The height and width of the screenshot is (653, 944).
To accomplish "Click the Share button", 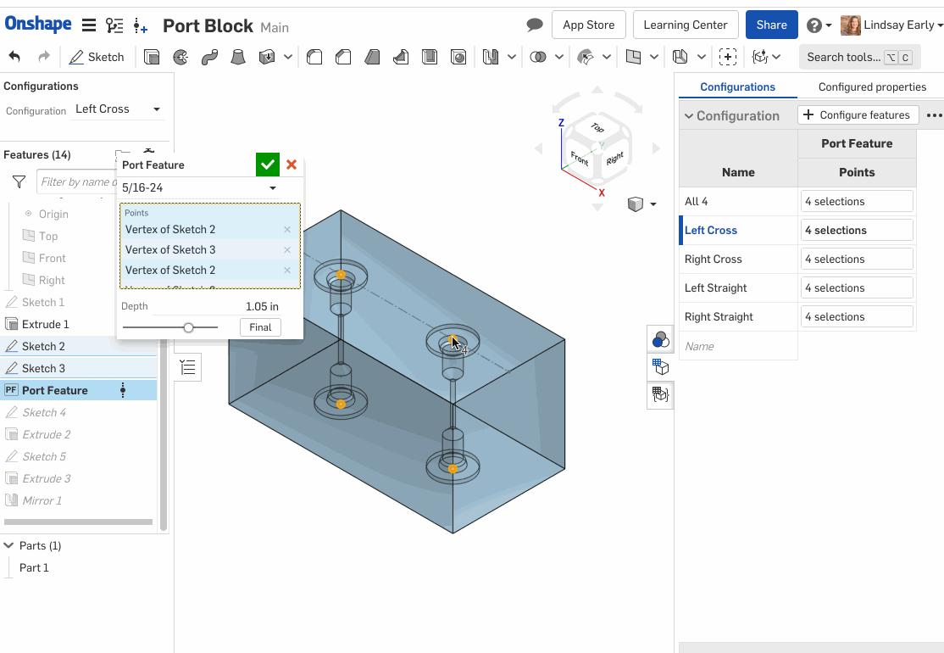I will [771, 25].
